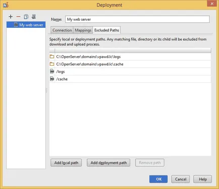Click the use-as-default server icon
The width and height of the screenshot is (219, 189).
coord(34,17)
